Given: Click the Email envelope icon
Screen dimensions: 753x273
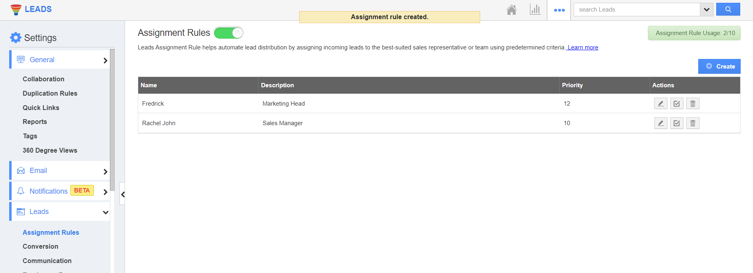Looking at the screenshot, I should click(x=21, y=171).
